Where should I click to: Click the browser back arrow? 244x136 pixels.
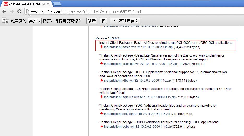[4, 11]
